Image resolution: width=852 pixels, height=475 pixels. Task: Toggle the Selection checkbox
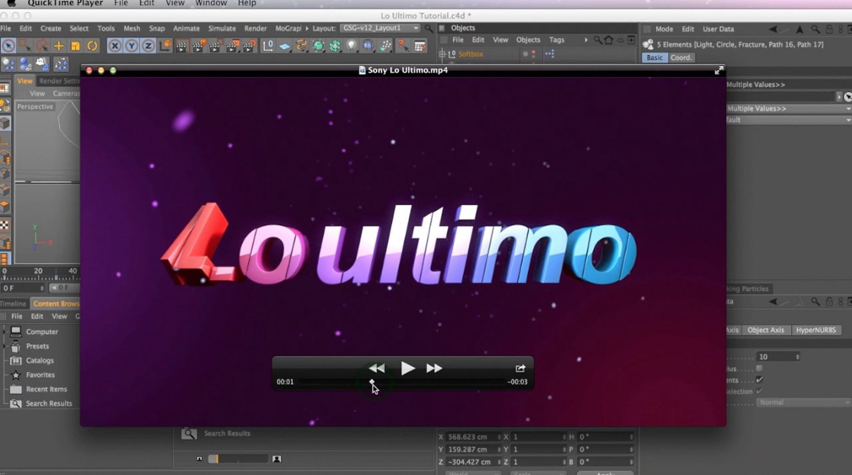(759, 391)
